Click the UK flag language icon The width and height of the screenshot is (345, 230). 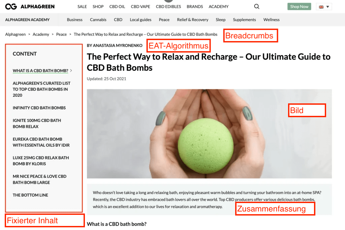321,7
